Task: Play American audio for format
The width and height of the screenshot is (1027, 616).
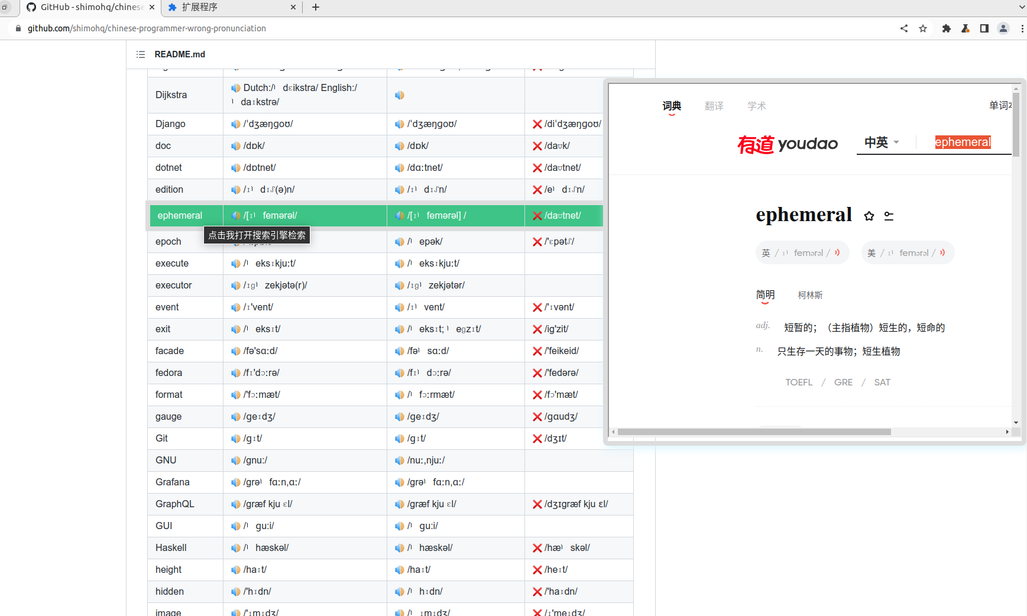Action: tap(399, 395)
